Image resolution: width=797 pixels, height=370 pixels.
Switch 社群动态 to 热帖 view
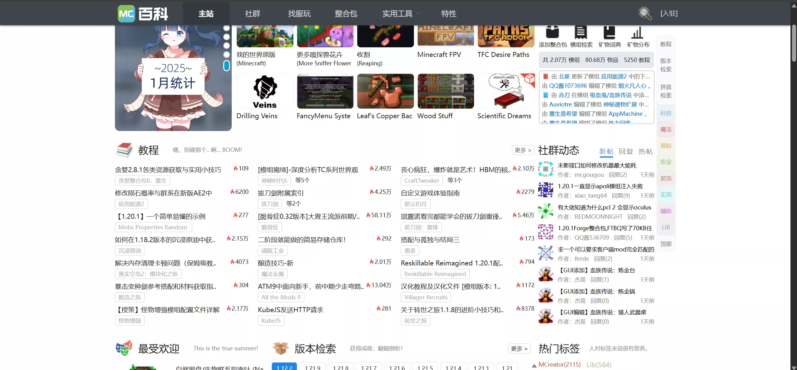tap(645, 152)
